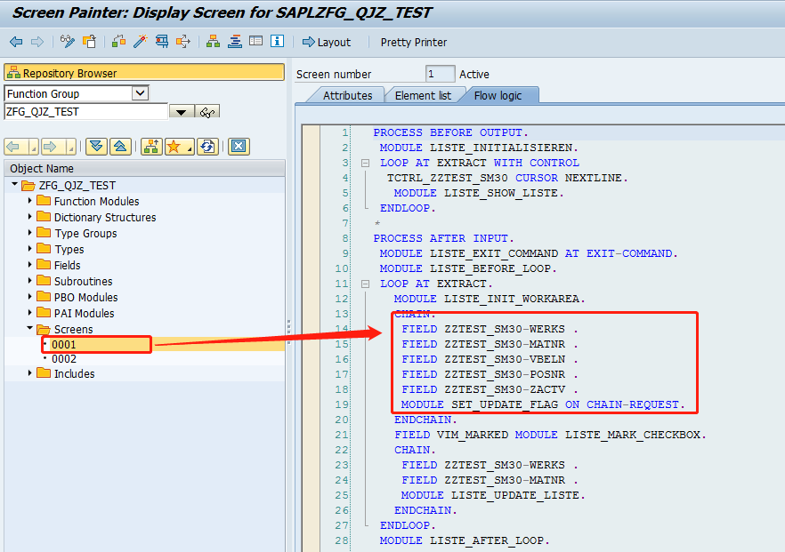Expand the Type Groups folder
Image resolution: width=785 pixels, height=552 pixels.
30,233
